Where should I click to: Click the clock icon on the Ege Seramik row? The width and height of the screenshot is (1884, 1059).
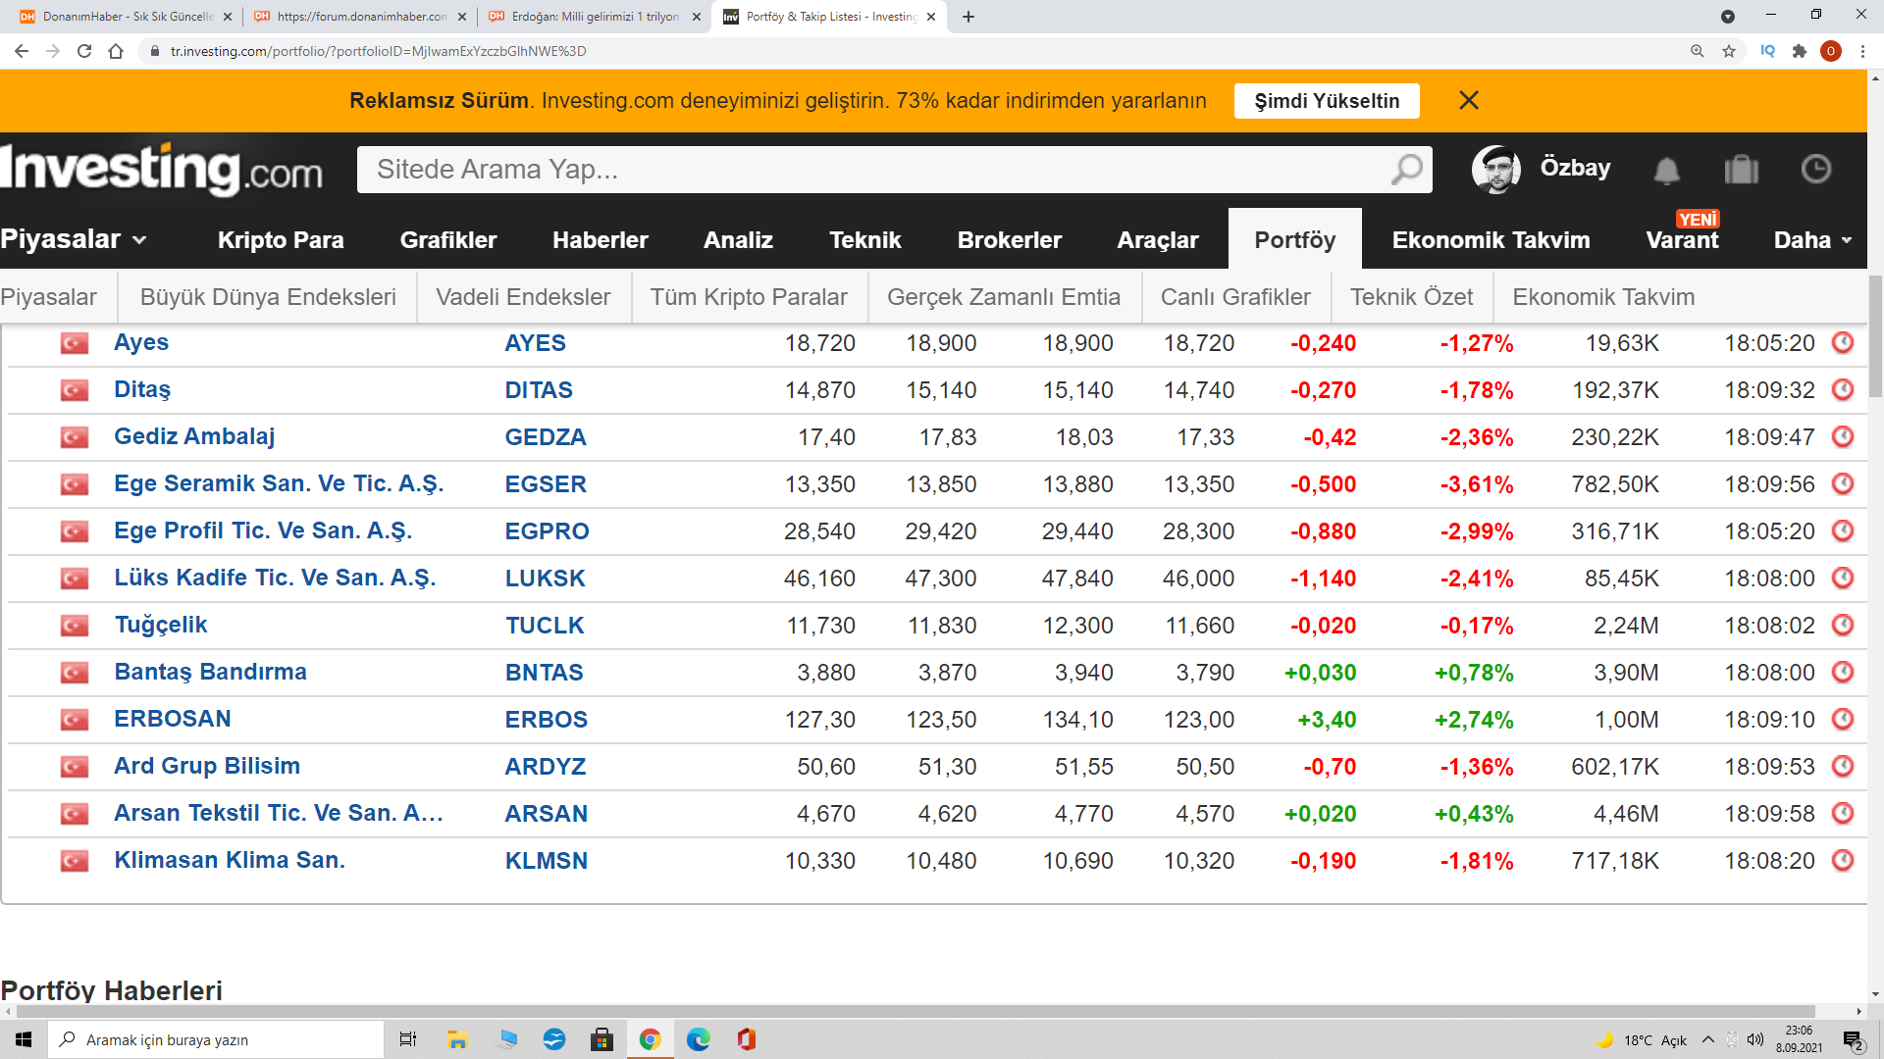point(1843,483)
